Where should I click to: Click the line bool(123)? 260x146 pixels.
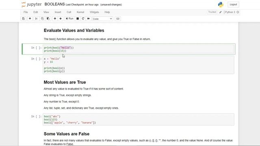coord(50,120)
